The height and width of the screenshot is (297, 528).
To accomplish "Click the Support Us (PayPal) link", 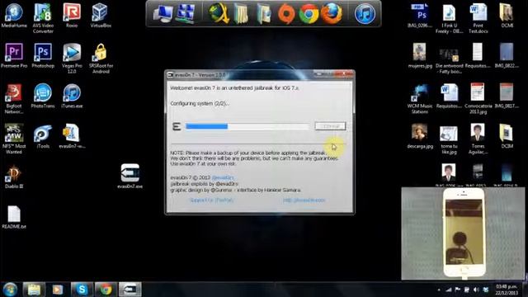I will pyautogui.click(x=211, y=200).
